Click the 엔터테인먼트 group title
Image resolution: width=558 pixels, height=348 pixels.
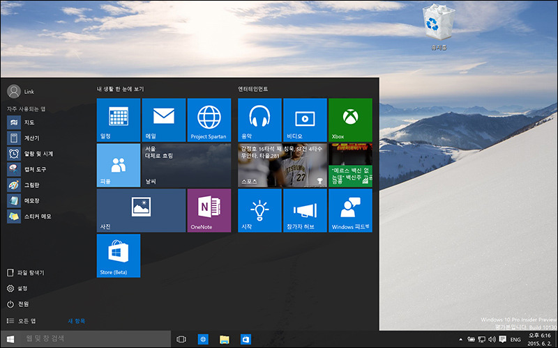pos(253,89)
